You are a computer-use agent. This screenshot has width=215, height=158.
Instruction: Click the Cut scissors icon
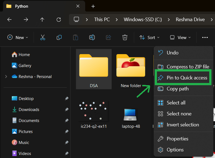[x=43, y=37]
